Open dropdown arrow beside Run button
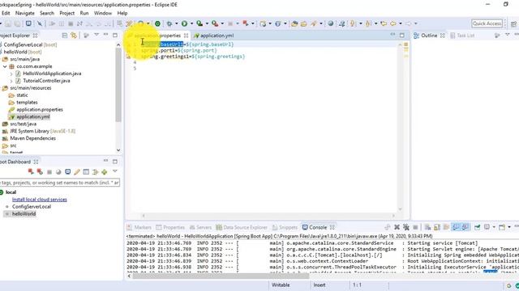 point(191,23)
